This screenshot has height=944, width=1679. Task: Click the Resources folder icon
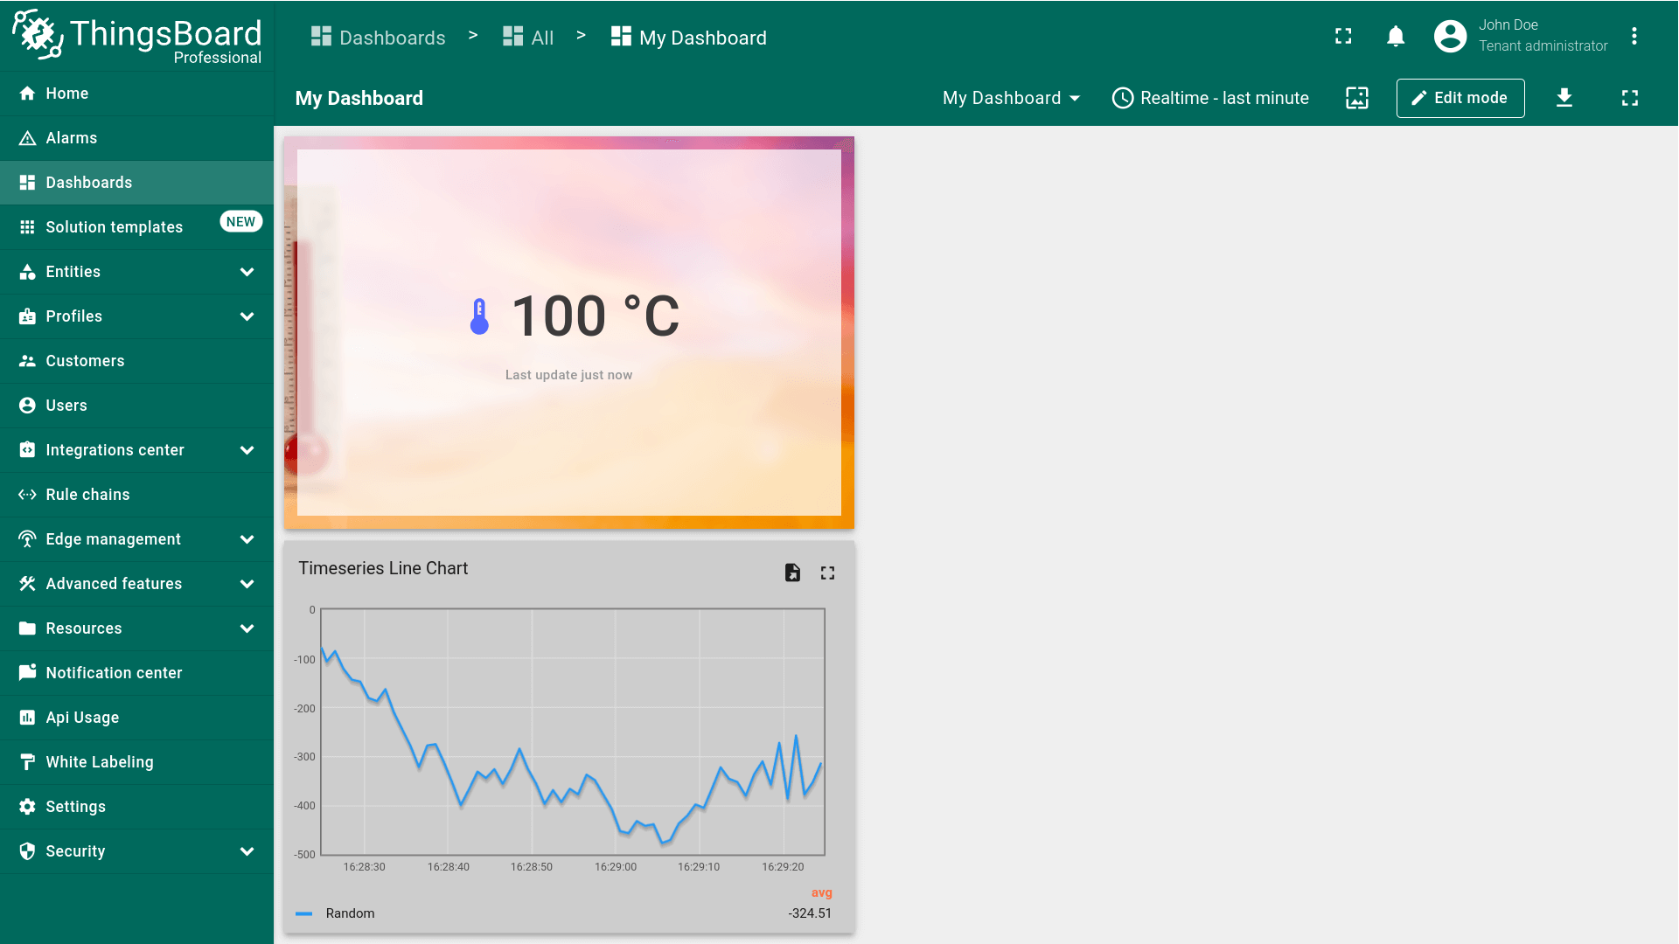point(27,628)
